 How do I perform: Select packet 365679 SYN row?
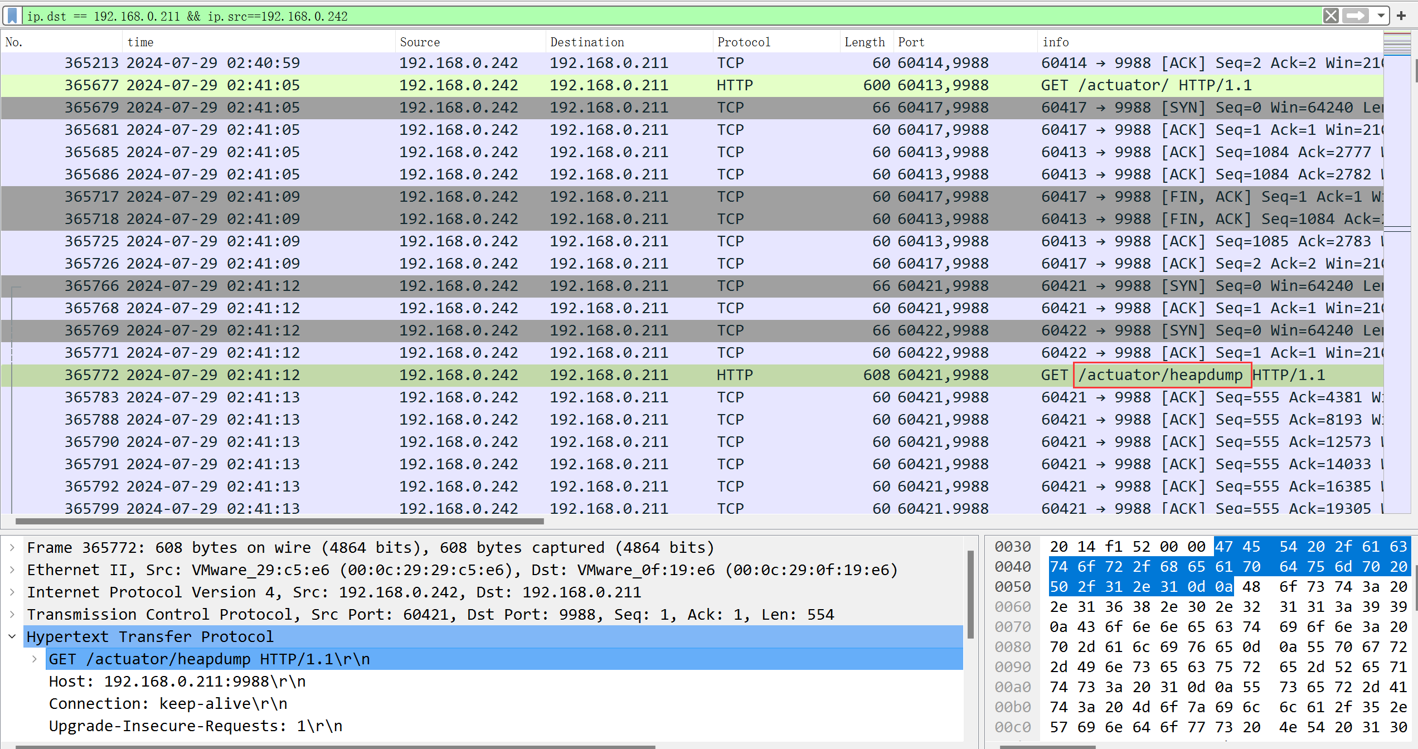[x=692, y=108]
